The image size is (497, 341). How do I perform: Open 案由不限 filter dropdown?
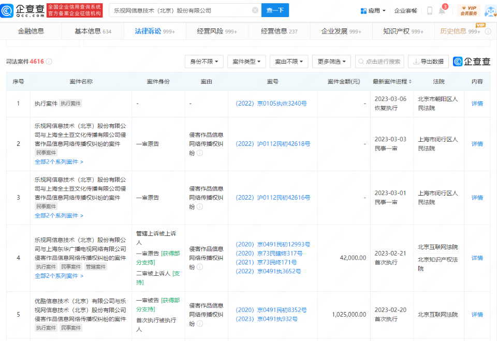point(289,62)
